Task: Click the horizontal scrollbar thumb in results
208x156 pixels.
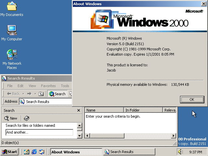Action: (107, 136)
